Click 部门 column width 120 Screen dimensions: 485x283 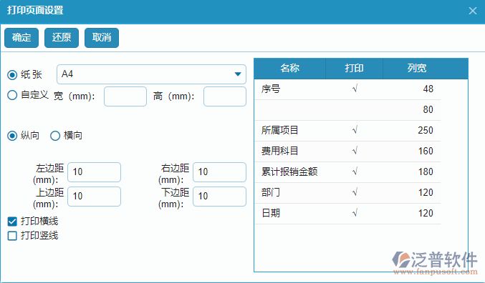pos(426,192)
